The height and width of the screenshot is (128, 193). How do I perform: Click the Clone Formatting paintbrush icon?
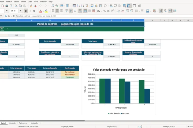pyautogui.click(x=31, y=6)
